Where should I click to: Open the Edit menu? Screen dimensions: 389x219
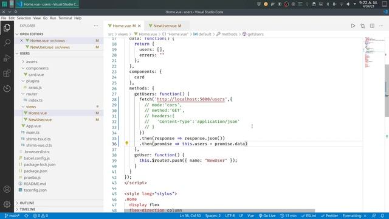pos(12,18)
